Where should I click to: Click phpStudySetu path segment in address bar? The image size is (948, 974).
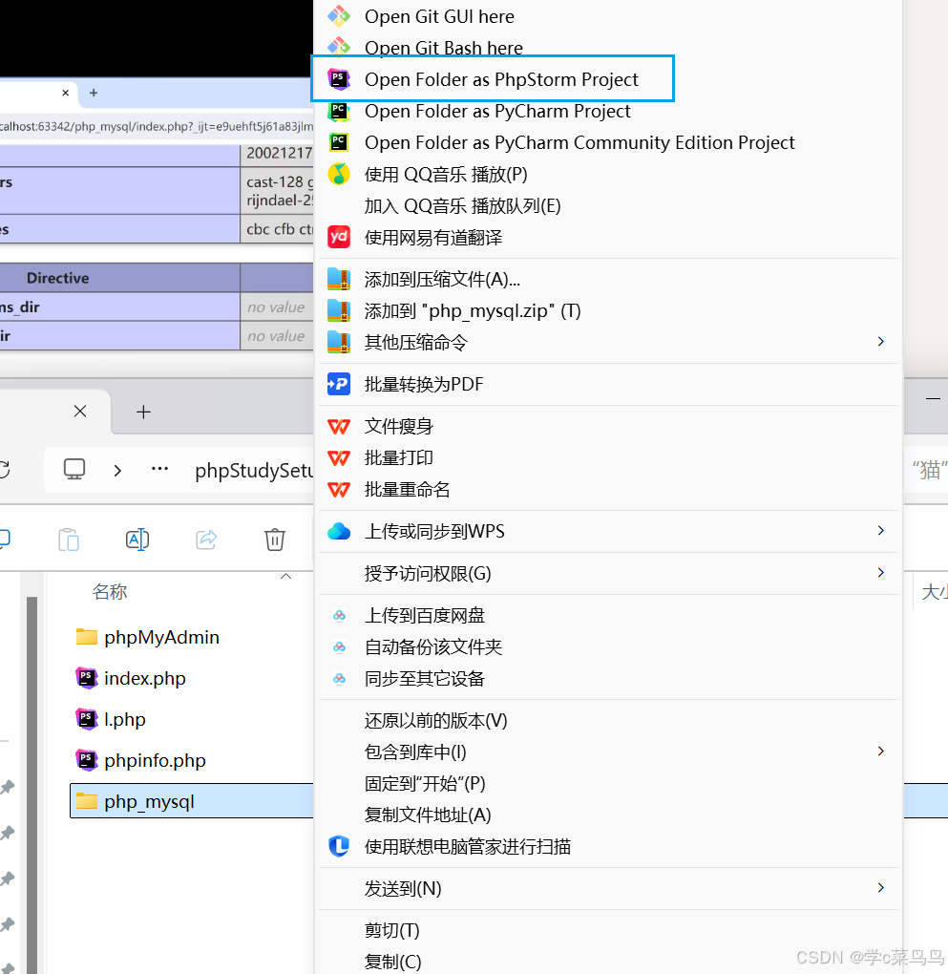[x=253, y=470]
